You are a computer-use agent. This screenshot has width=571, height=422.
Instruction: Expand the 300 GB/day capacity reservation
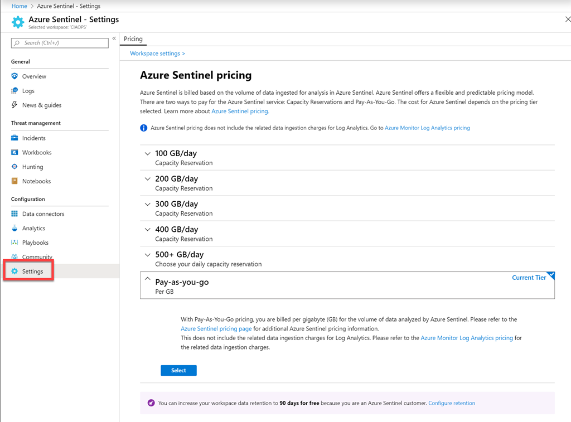(x=148, y=205)
